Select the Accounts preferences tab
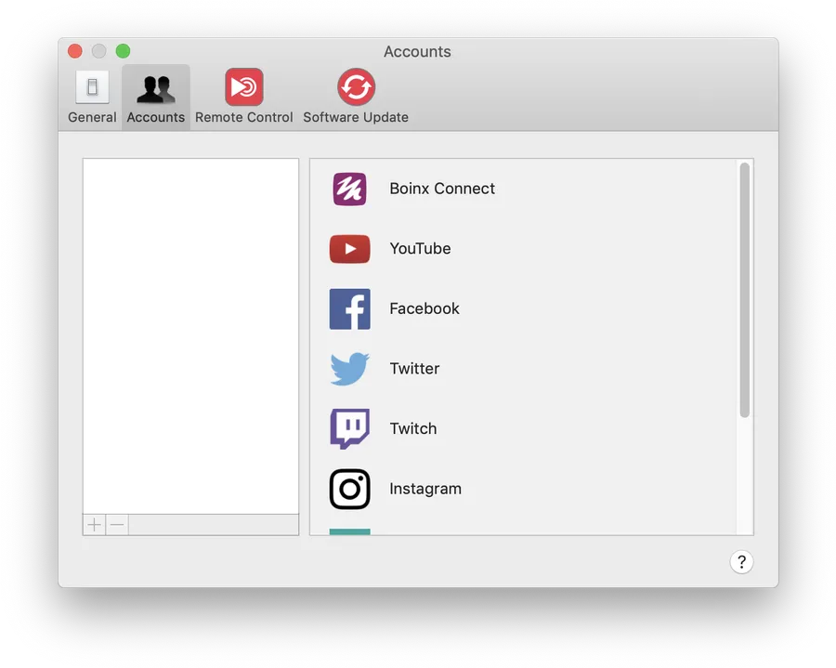The height and width of the screenshot is (668, 836). click(156, 97)
